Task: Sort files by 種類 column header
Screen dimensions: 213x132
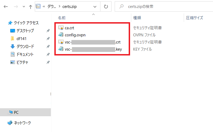Action: pos(137,18)
